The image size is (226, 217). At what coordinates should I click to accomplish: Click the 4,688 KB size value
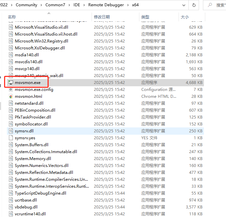(194, 83)
